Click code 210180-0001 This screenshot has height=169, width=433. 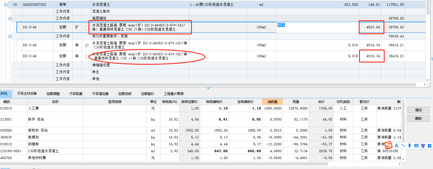[x=11, y=151]
